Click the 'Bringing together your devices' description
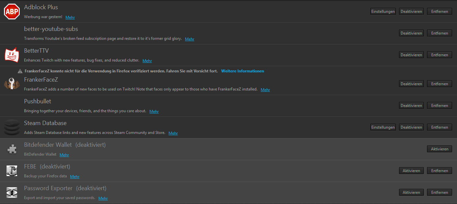Viewport: 457px width, 204px height. [85, 111]
